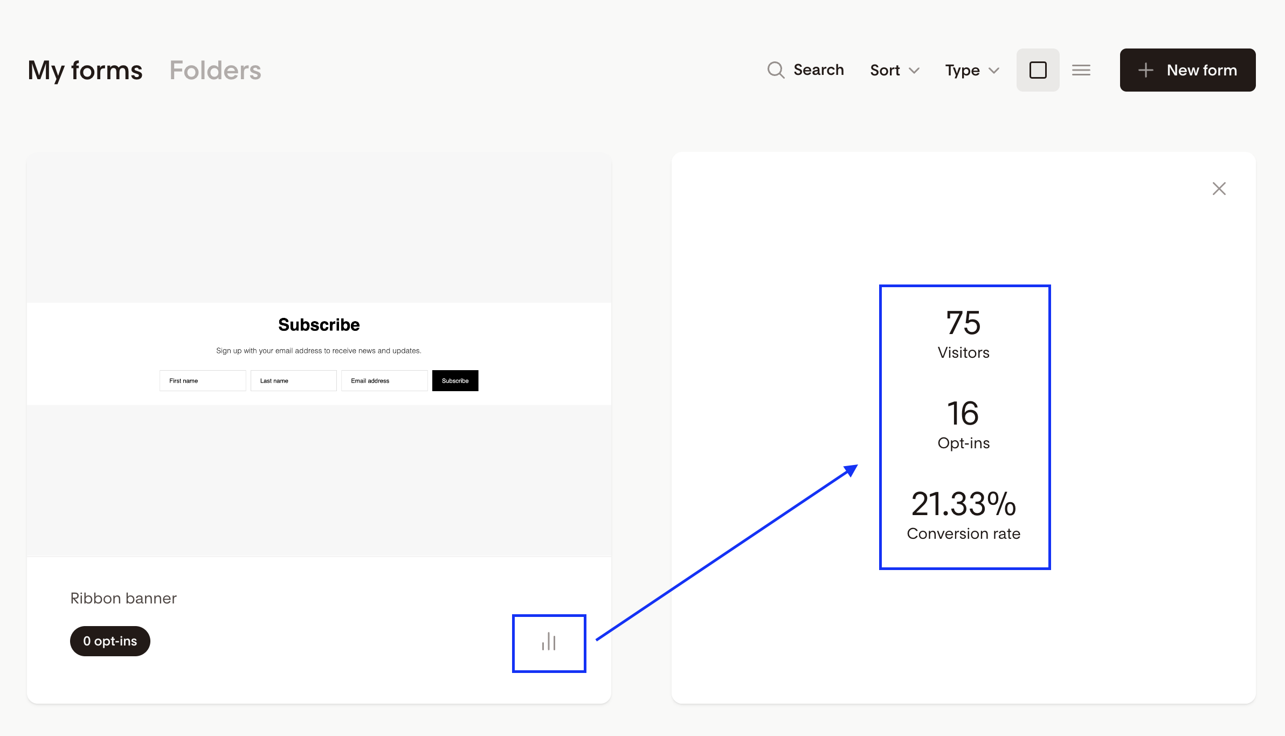Switch to grid view layout
Image resolution: width=1285 pixels, height=736 pixels.
(x=1038, y=70)
